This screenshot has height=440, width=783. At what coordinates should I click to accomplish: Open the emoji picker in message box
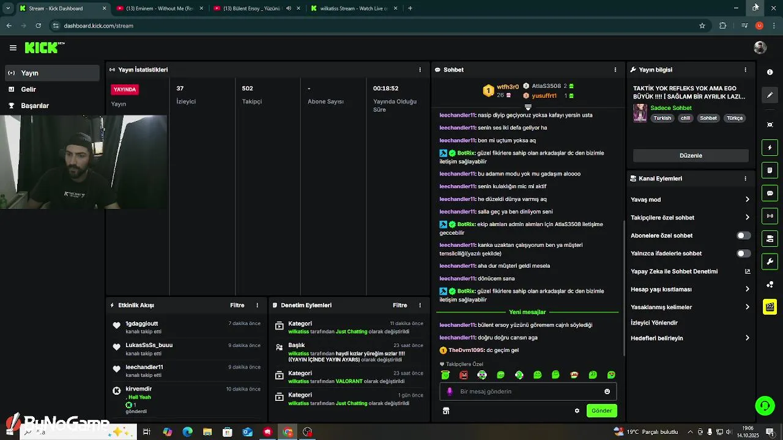[607, 392]
